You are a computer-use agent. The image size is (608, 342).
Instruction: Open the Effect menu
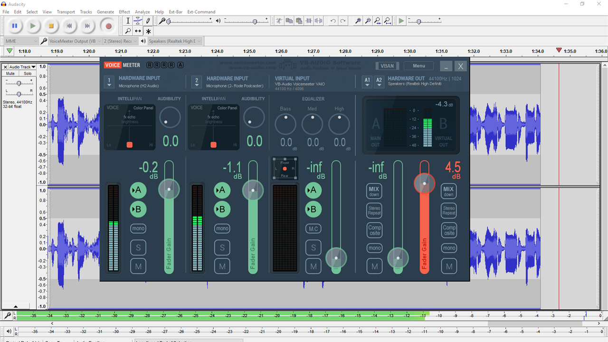(x=124, y=12)
